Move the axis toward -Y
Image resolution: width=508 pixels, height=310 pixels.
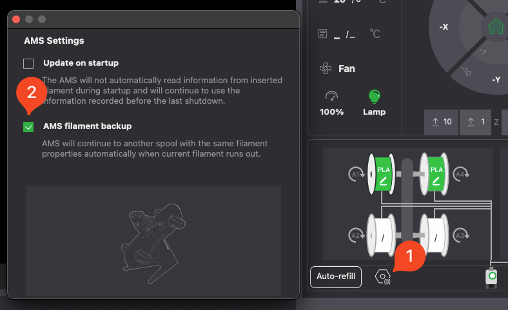496,79
